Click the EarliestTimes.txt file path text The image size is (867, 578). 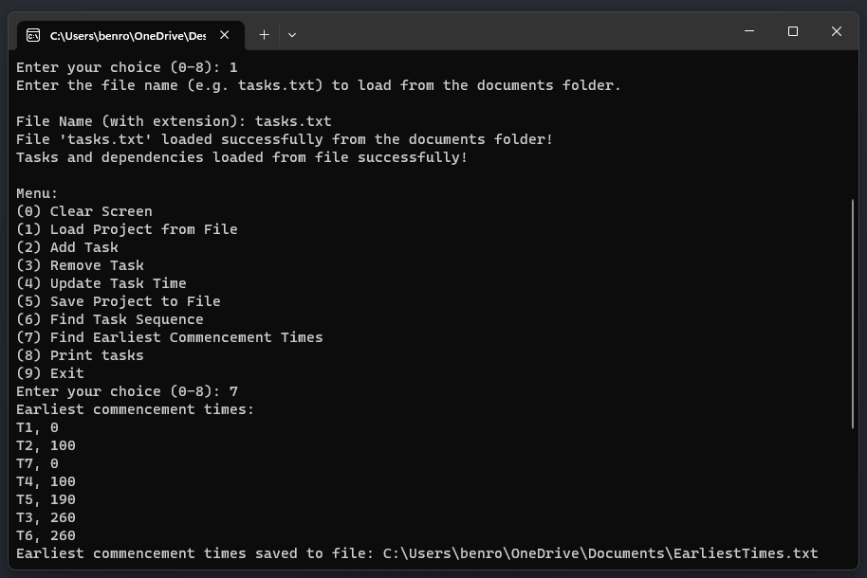click(x=600, y=553)
